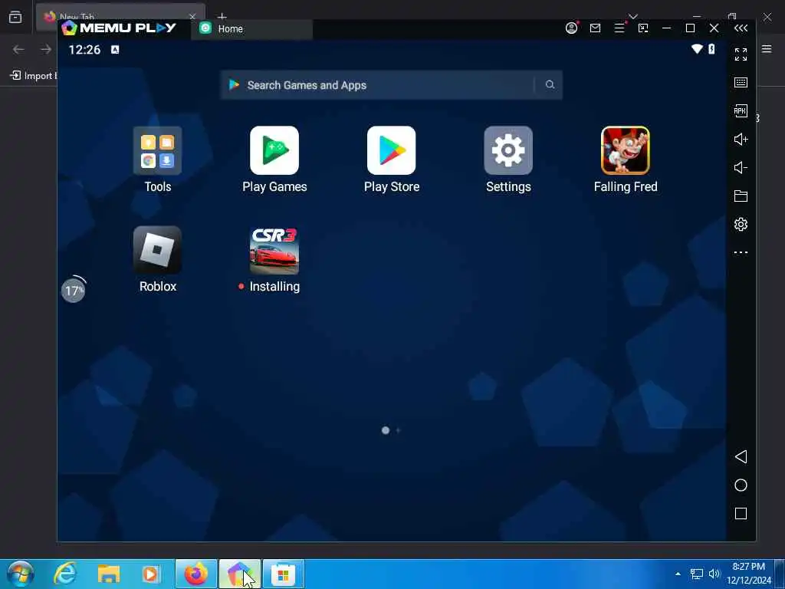Open Internet Explorer from taskbar
Image resolution: width=785 pixels, height=589 pixels.
pyautogui.click(x=65, y=574)
